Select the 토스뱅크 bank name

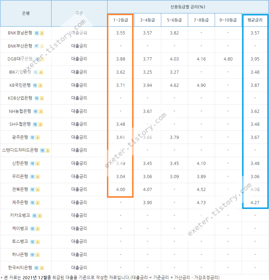coord(20,241)
